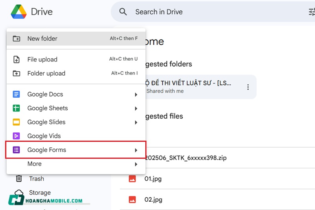315x210 pixels.
Task: Open advanced search filter options icon
Action: [311, 12]
